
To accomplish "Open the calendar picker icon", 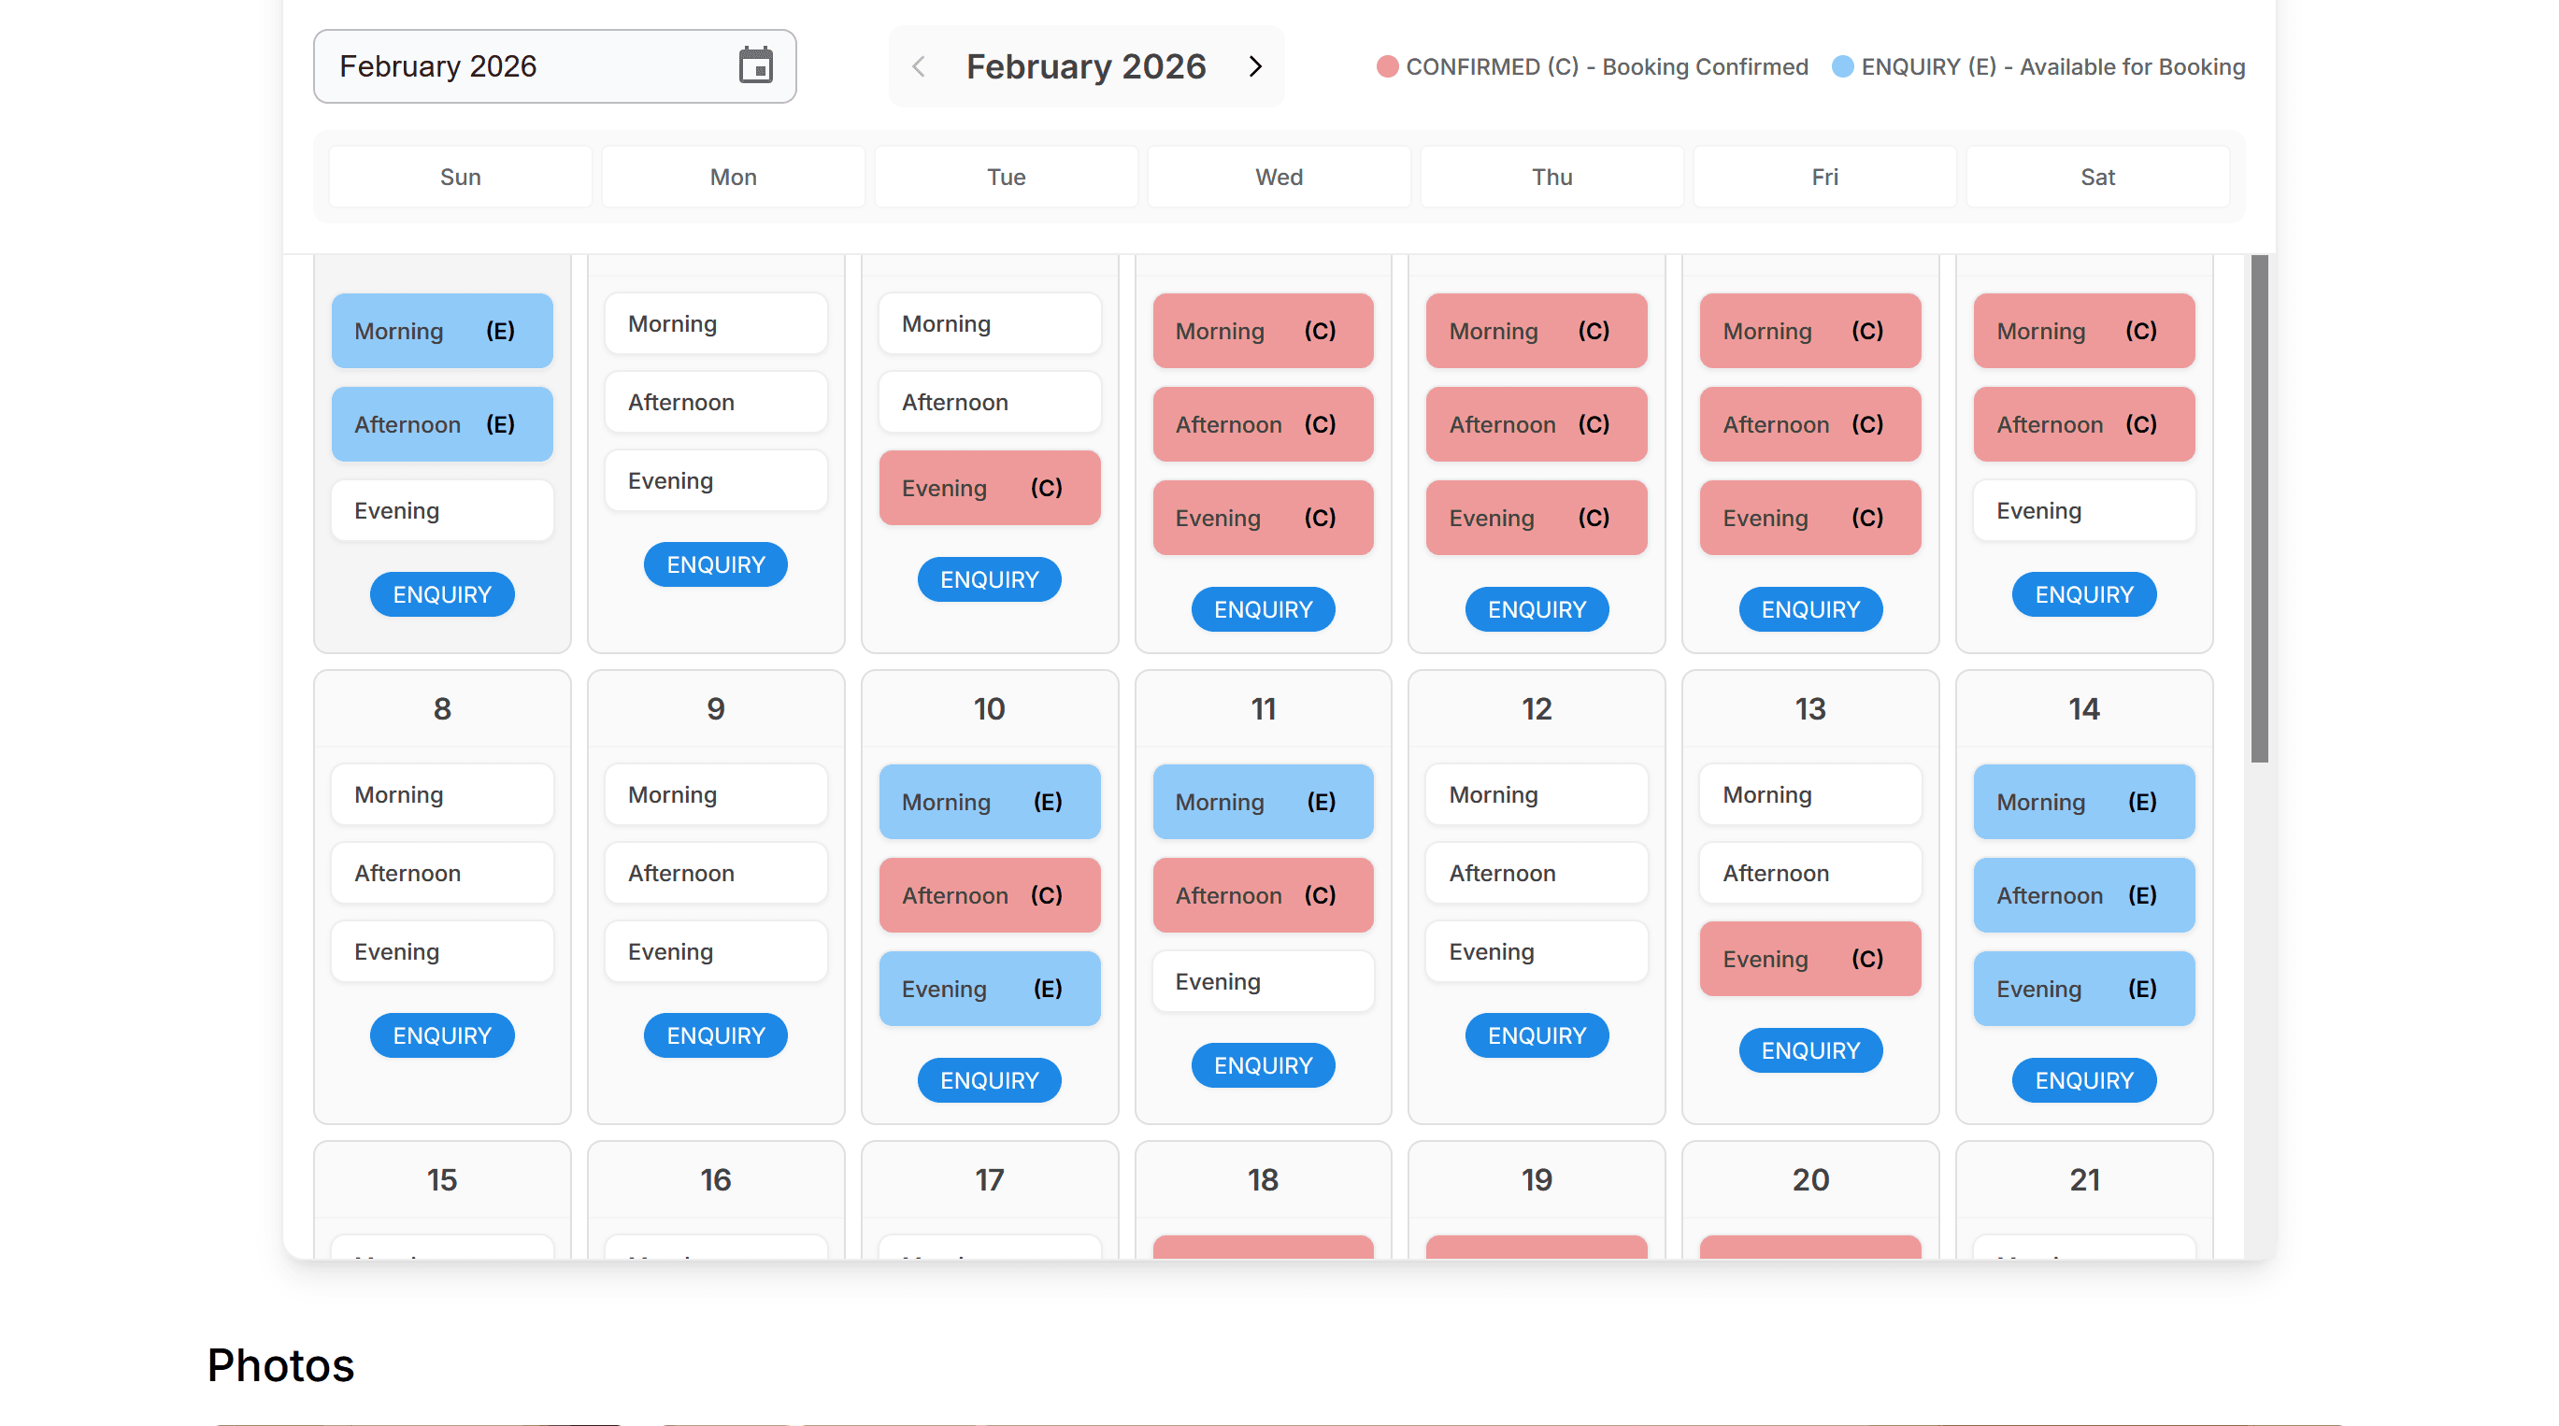I will (755, 65).
